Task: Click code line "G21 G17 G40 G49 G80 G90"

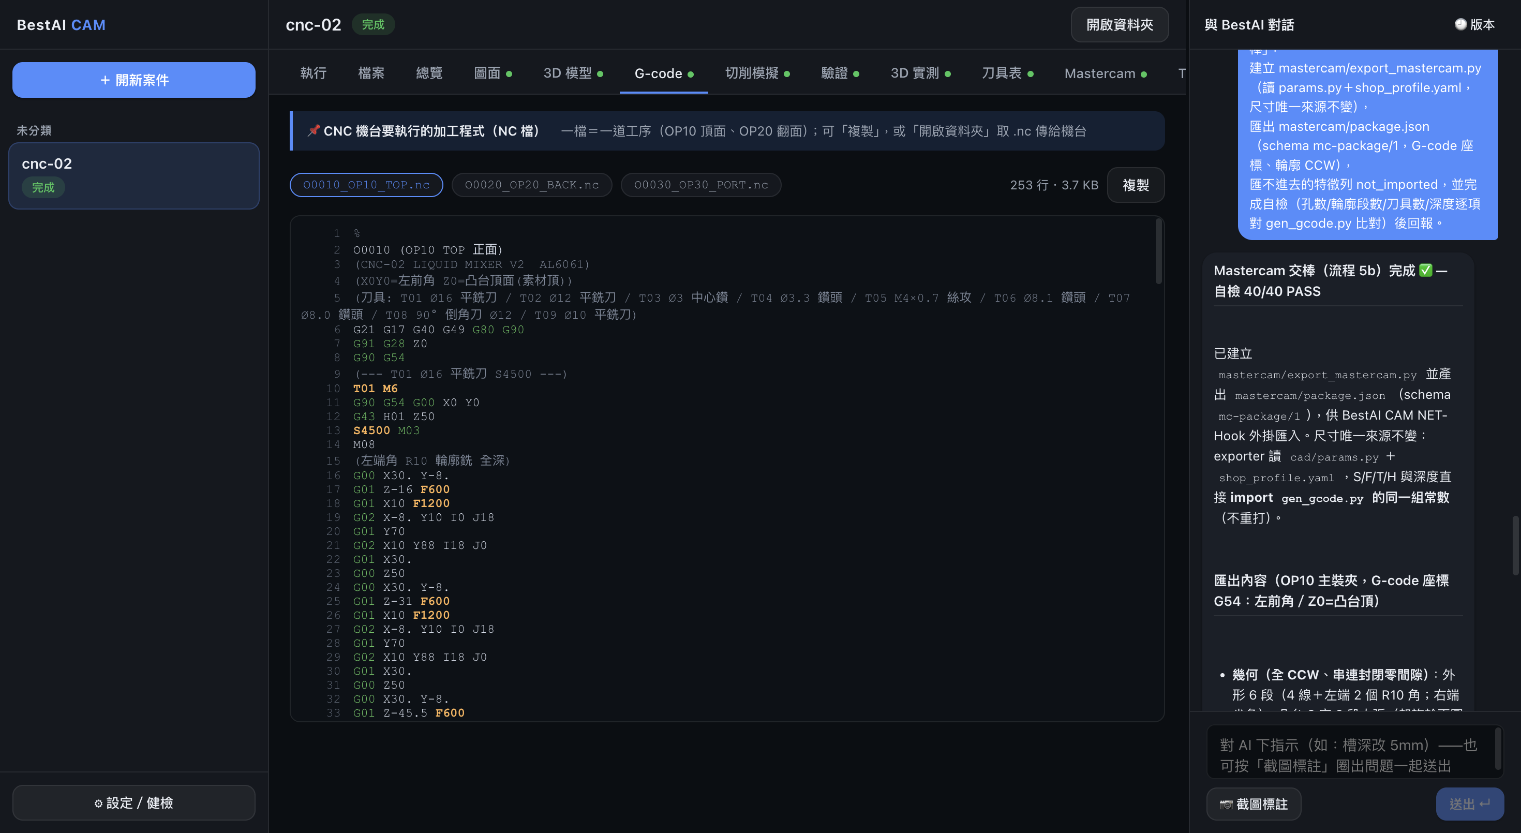Action: pos(438,330)
